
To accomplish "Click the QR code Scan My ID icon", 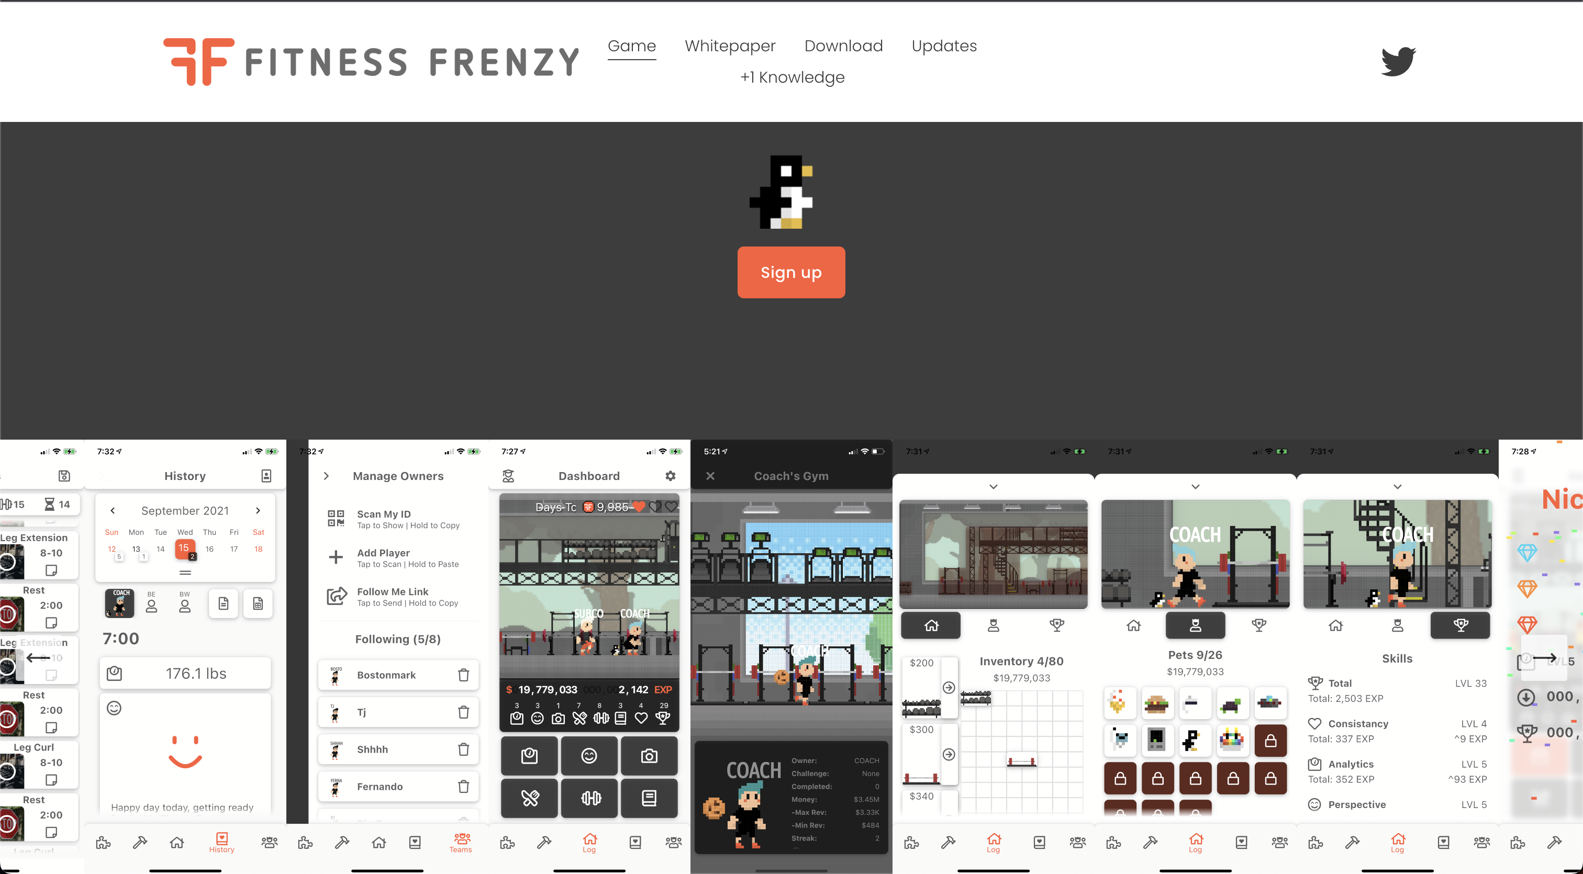I will [336, 514].
